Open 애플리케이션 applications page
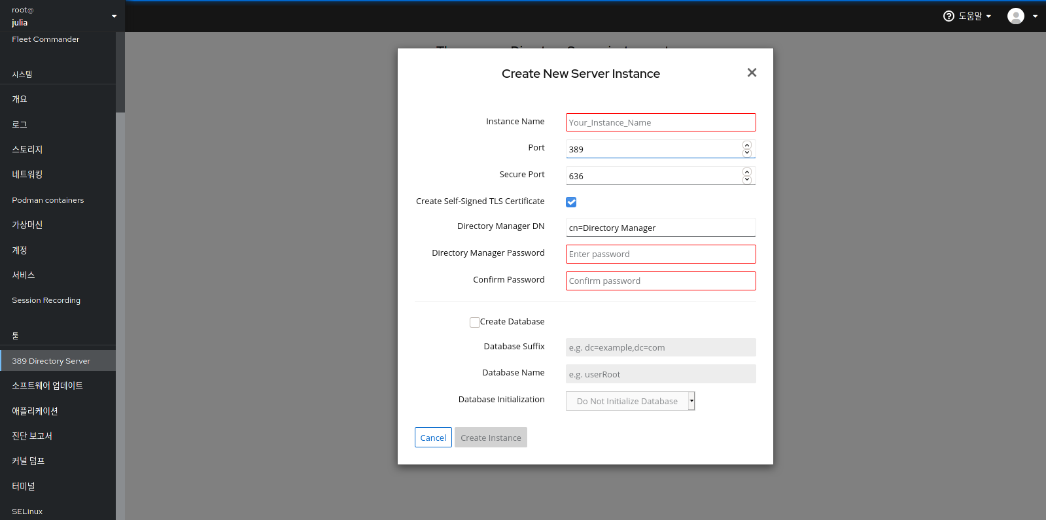 coord(58,411)
